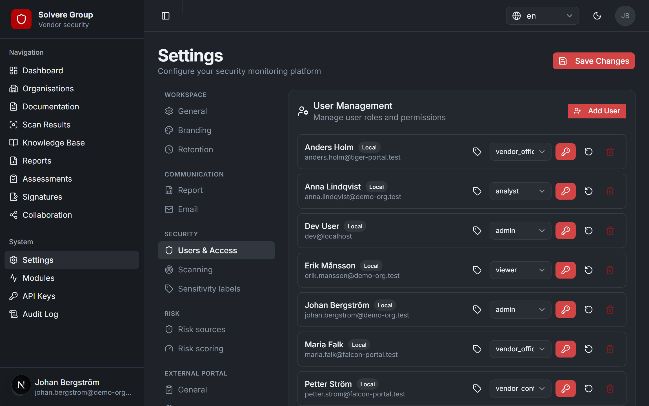Delete Maria Falk trash icon
This screenshot has width=649, height=406.
610,349
